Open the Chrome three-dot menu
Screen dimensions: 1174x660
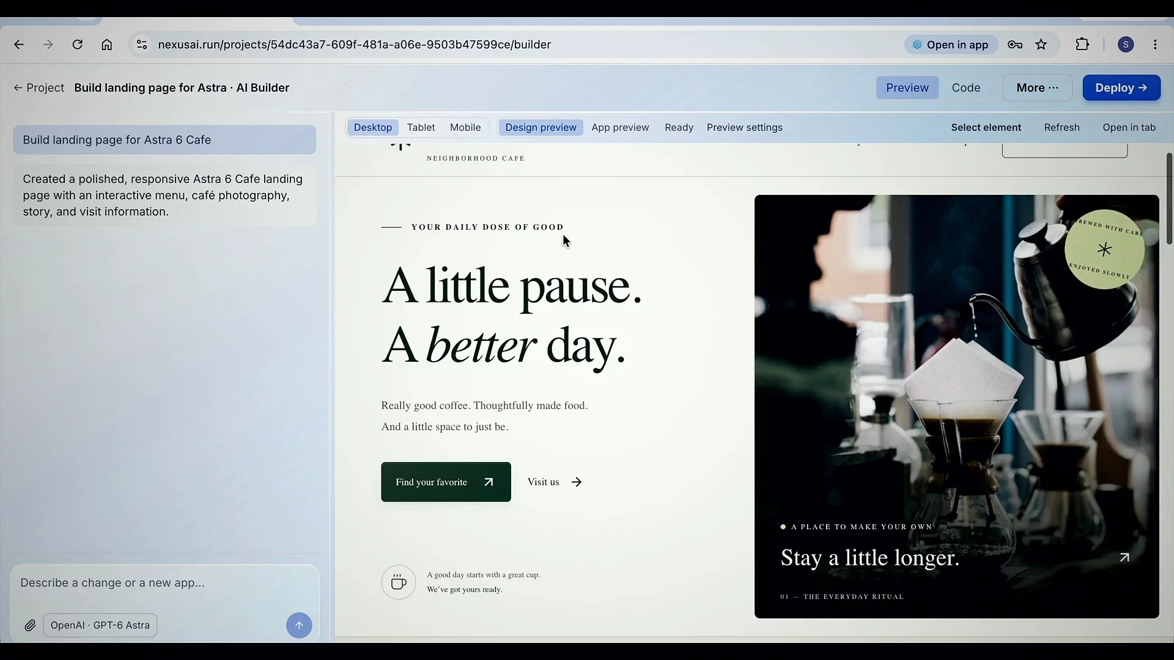[1155, 45]
